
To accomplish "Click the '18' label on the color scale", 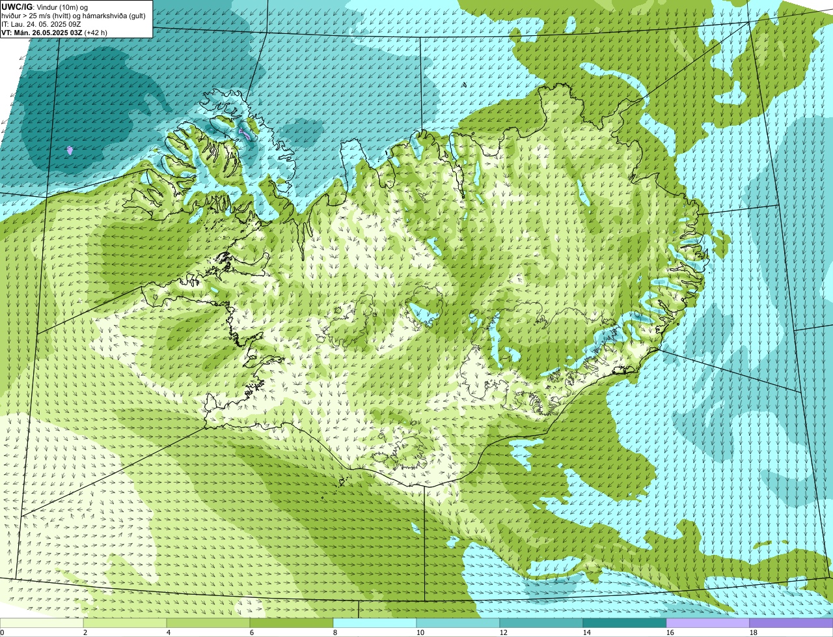I will [754, 632].
